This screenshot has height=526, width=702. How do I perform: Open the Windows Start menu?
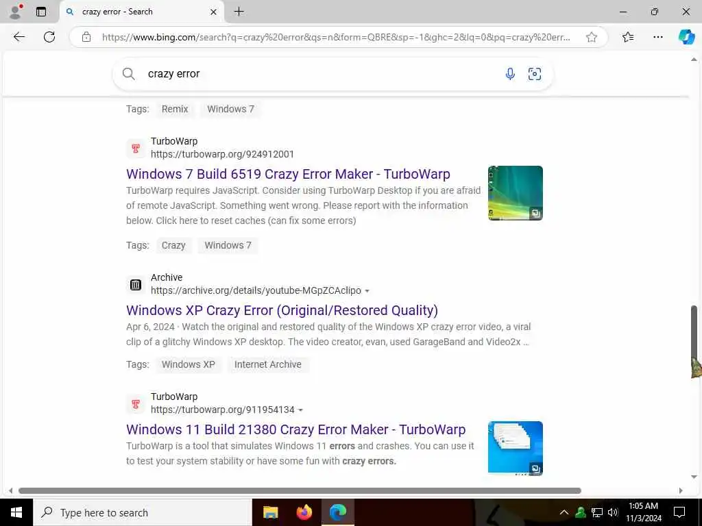click(x=16, y=512)
